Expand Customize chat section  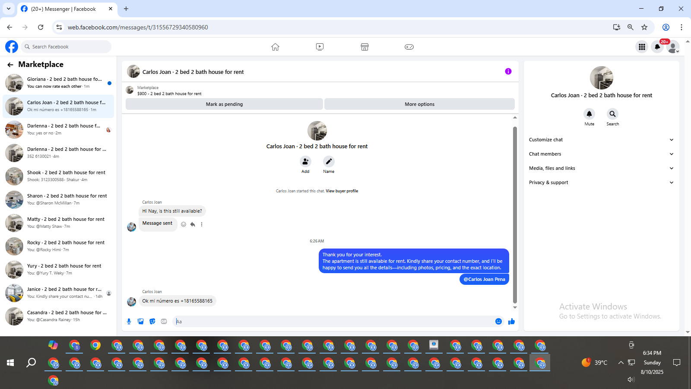[x=601, y=140]
